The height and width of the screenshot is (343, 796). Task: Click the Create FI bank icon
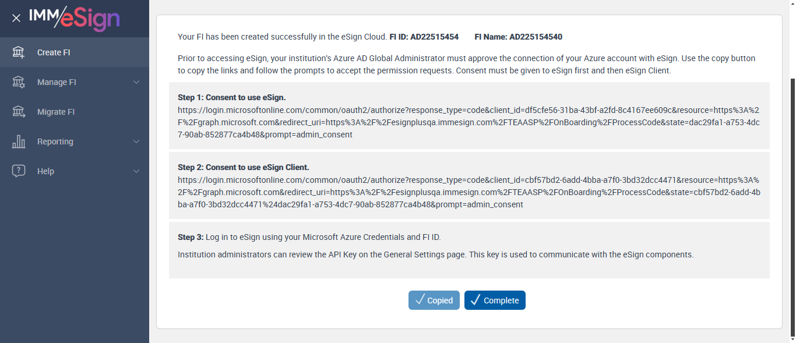click(x=19, y=52)
